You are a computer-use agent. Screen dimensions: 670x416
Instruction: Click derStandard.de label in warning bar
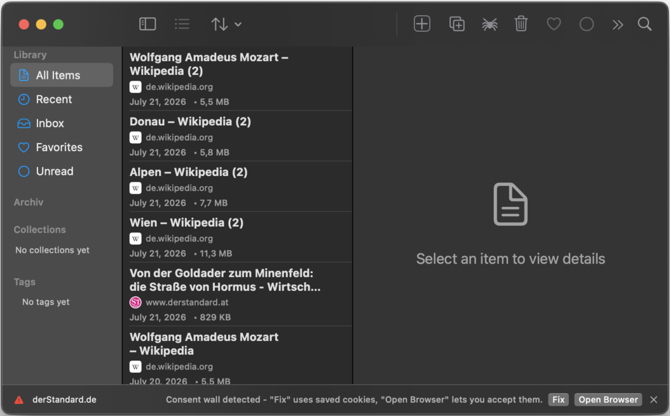(x=65, y=399)
